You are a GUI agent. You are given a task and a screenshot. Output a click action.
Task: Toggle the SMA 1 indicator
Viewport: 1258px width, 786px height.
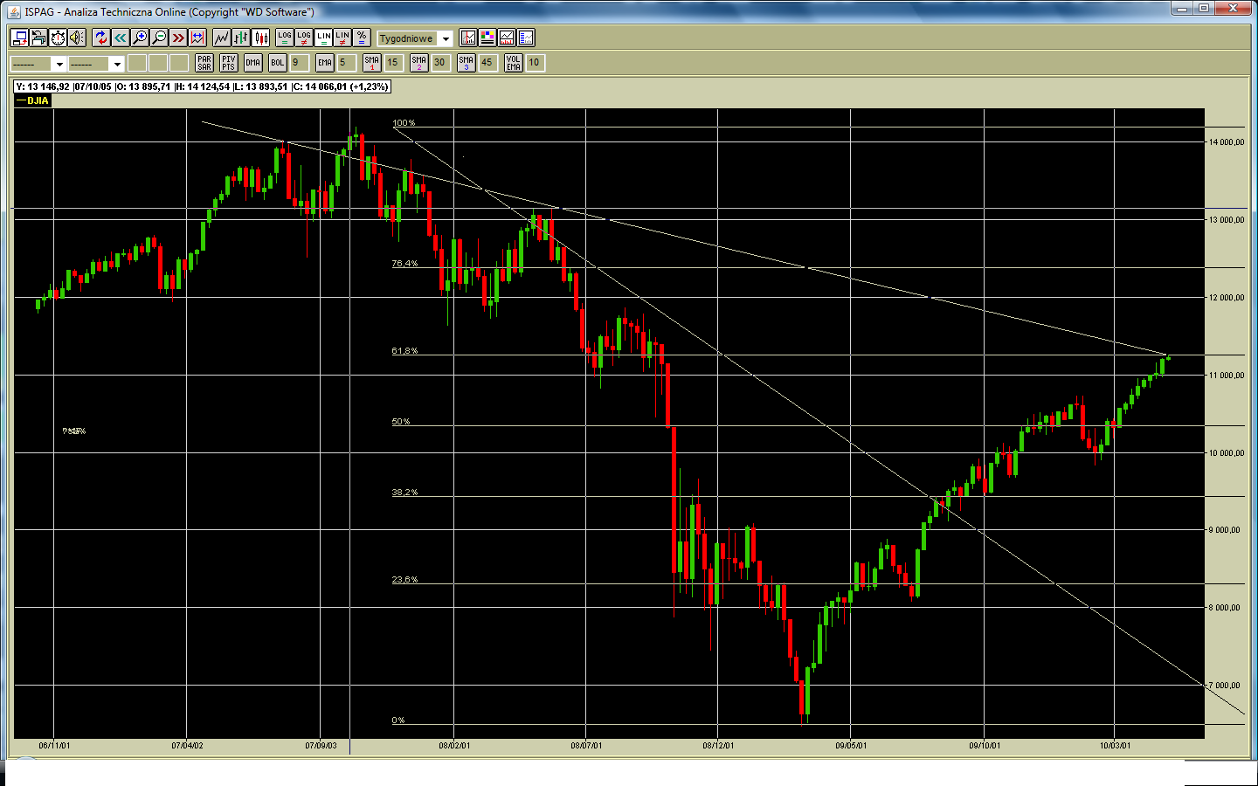(x=372, y=63)
